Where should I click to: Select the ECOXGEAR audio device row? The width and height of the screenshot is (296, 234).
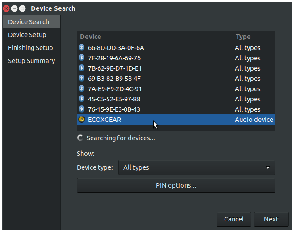tap(176, 120)
